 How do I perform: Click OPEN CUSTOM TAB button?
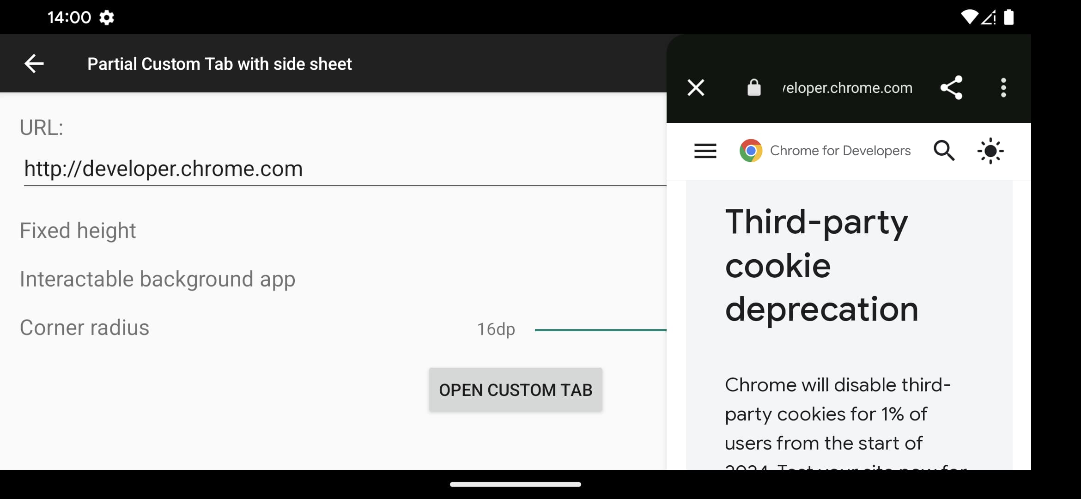(516, 389)
